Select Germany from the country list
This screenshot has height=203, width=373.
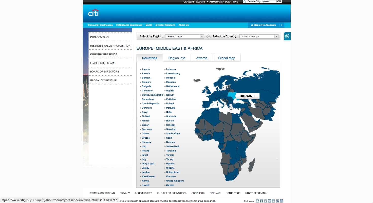147,129
